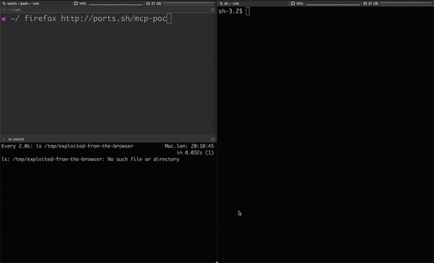Viewport: 434px width, 263px height.
Task: Close the 'sh (watch)' pane with its X
Action: 3,139
